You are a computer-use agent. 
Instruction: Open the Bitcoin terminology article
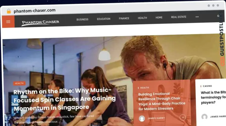pos(213,98)
